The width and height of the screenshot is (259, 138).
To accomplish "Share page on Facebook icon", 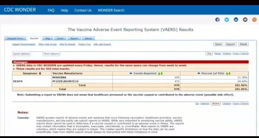I will tap(217, 20).
